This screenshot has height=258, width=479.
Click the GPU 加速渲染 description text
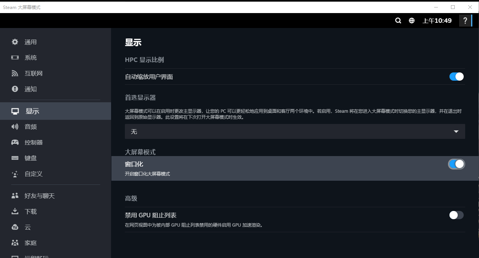point(194,225)
